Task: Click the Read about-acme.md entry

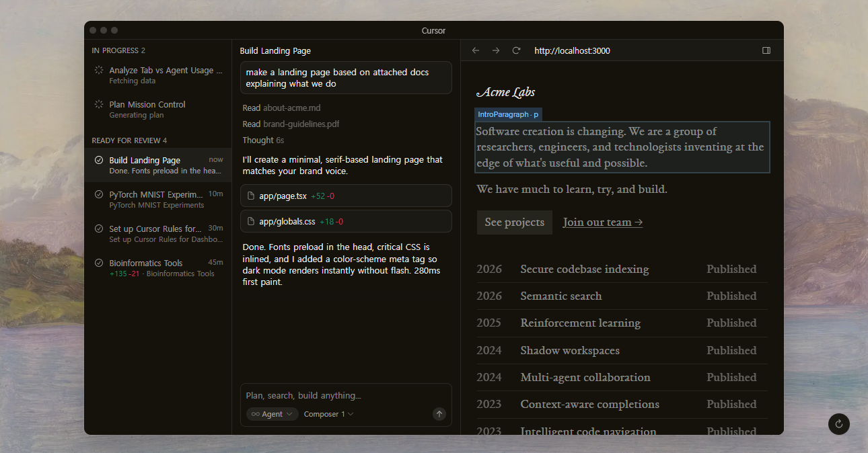Action: tap(281, 108)
